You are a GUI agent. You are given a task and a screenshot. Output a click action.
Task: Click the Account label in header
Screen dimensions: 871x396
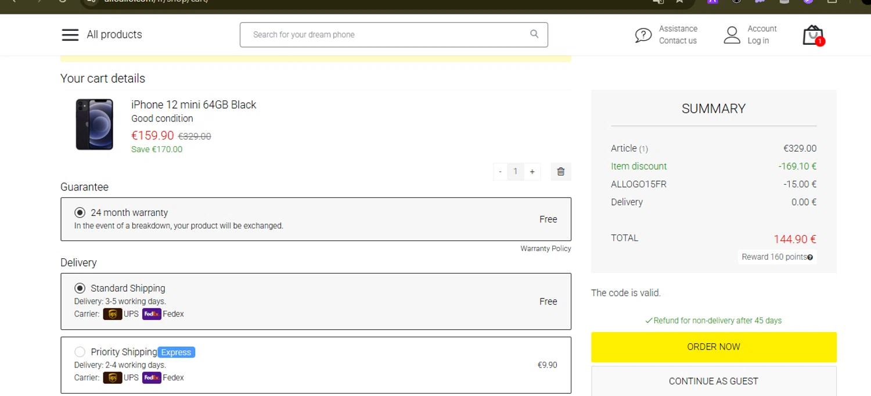(762, 28)
